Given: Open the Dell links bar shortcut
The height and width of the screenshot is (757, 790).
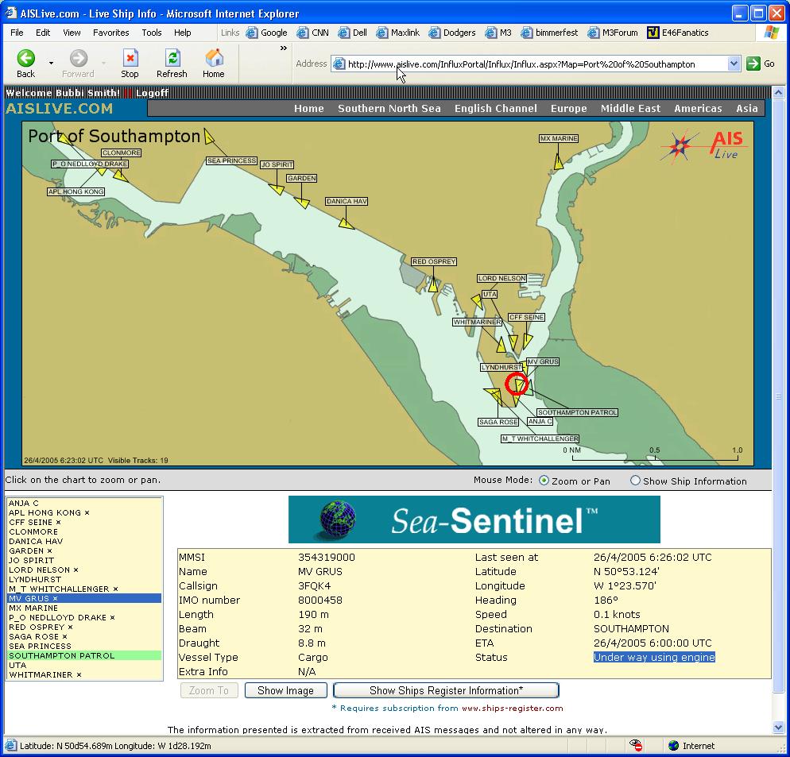Looking at the screenshot, I should click(352, 33).
